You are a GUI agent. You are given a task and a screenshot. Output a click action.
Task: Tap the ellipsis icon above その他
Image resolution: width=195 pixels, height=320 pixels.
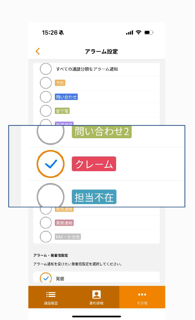tap(142, 294)
